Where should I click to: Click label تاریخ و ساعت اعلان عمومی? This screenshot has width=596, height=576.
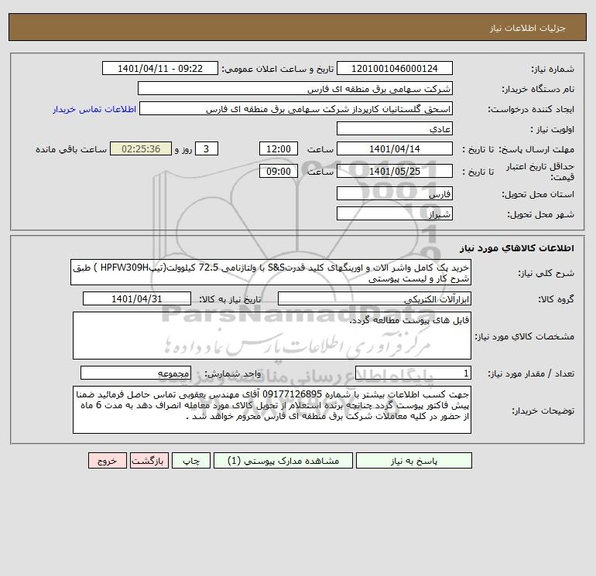click(x=277, y=69)
